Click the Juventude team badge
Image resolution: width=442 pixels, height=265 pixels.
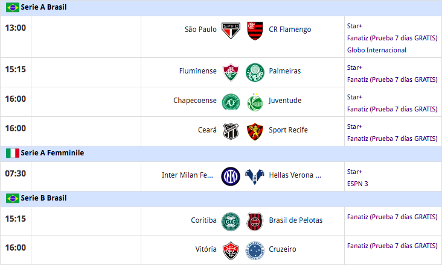[255, 102]
